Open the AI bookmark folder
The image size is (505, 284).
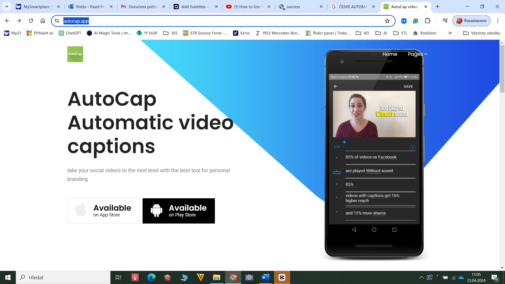(381, 33)
